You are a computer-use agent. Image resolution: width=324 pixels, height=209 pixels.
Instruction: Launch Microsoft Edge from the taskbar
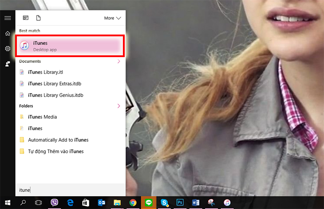point(70,203)
